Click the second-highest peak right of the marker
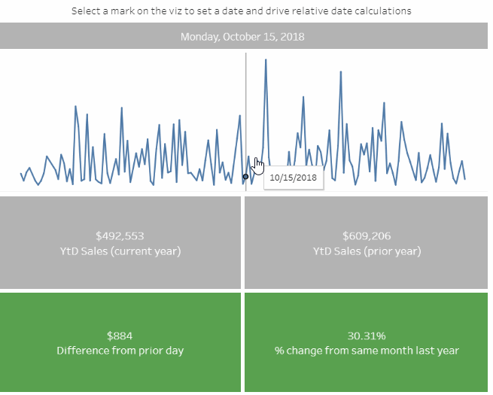This screenshot has height=395, width=493. point(341,72)
